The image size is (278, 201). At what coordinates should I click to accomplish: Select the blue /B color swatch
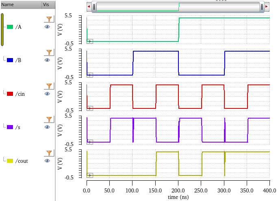click(x=10, y=60)
